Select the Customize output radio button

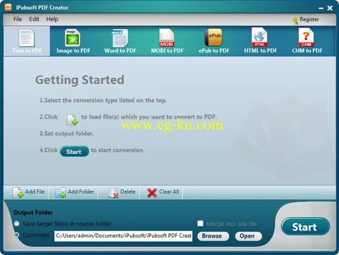click(x=17, y=234)
